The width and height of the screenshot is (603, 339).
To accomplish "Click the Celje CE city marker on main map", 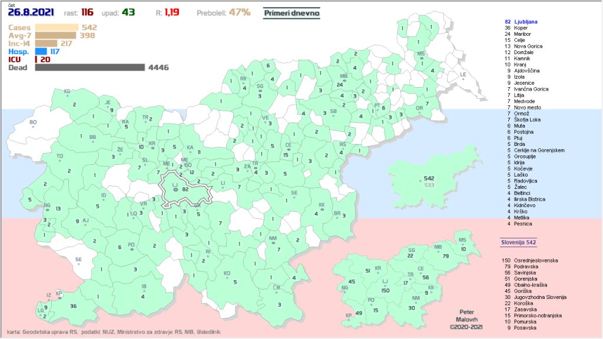I will (288, 150).
